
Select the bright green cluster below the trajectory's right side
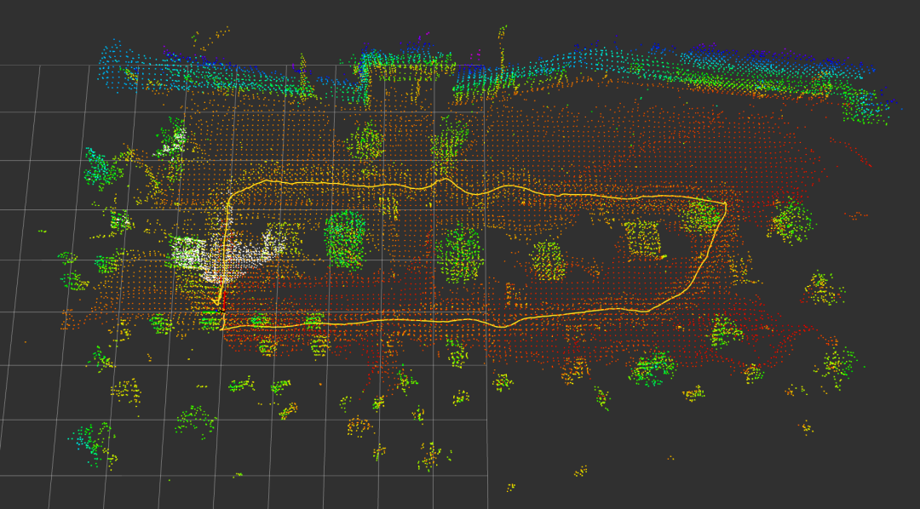point(653,368)
